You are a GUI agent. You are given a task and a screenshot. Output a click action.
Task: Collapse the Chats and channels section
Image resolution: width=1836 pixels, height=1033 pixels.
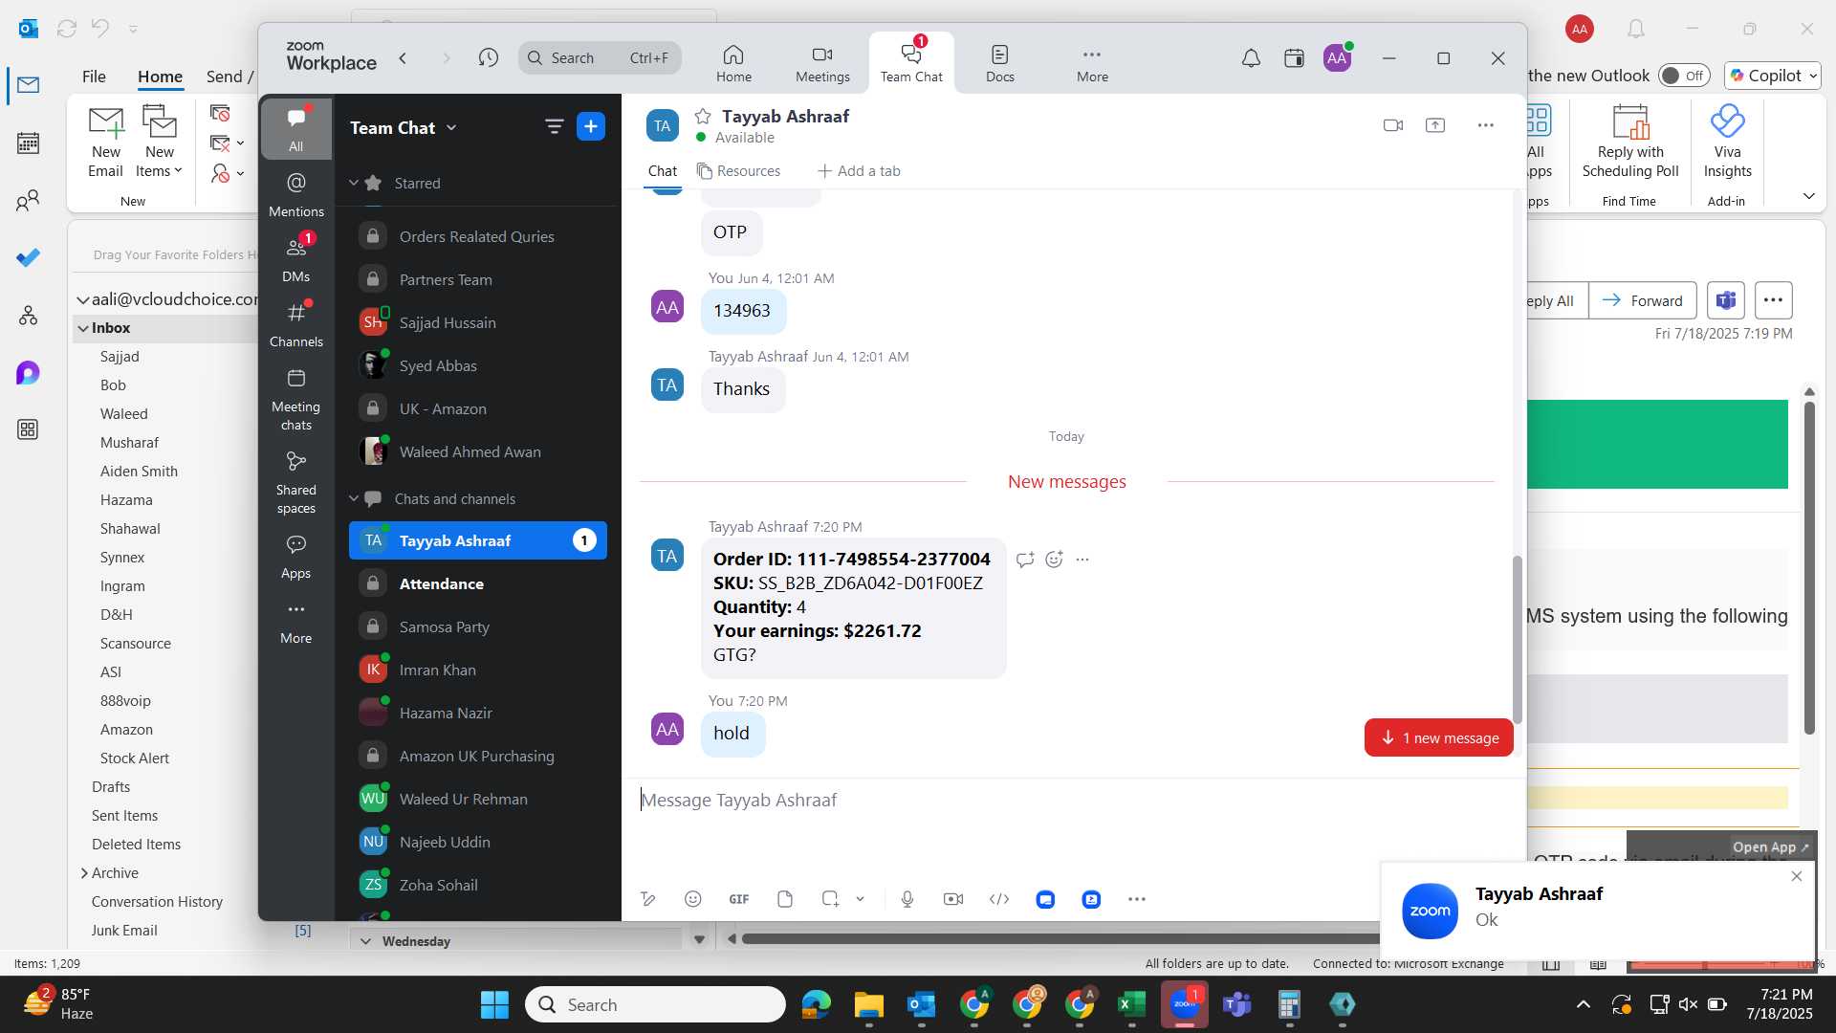(x=354, y=498)
